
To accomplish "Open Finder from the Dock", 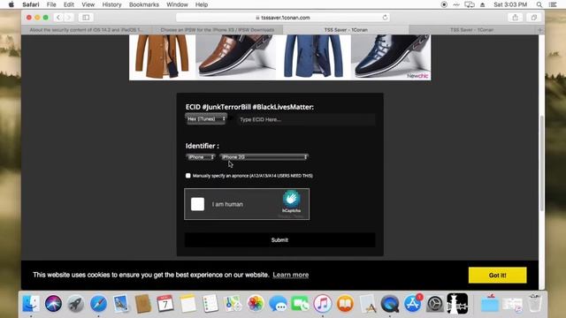I will [x=31, y=304].
